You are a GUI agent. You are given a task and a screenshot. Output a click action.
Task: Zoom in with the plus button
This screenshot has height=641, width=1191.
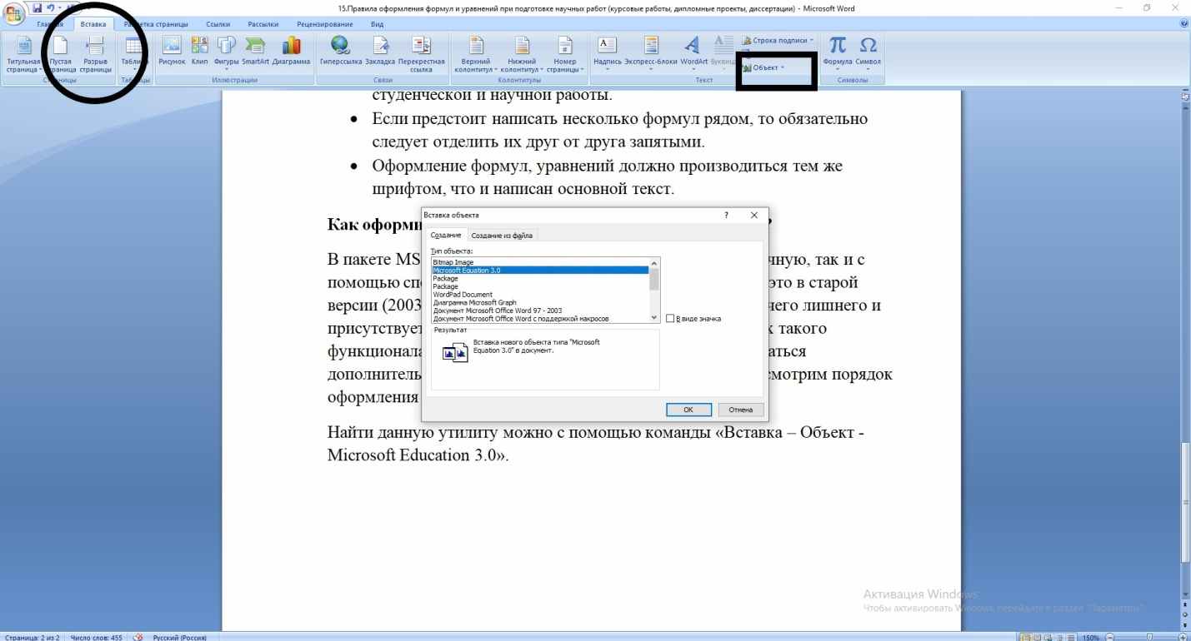pos(1183,637)
